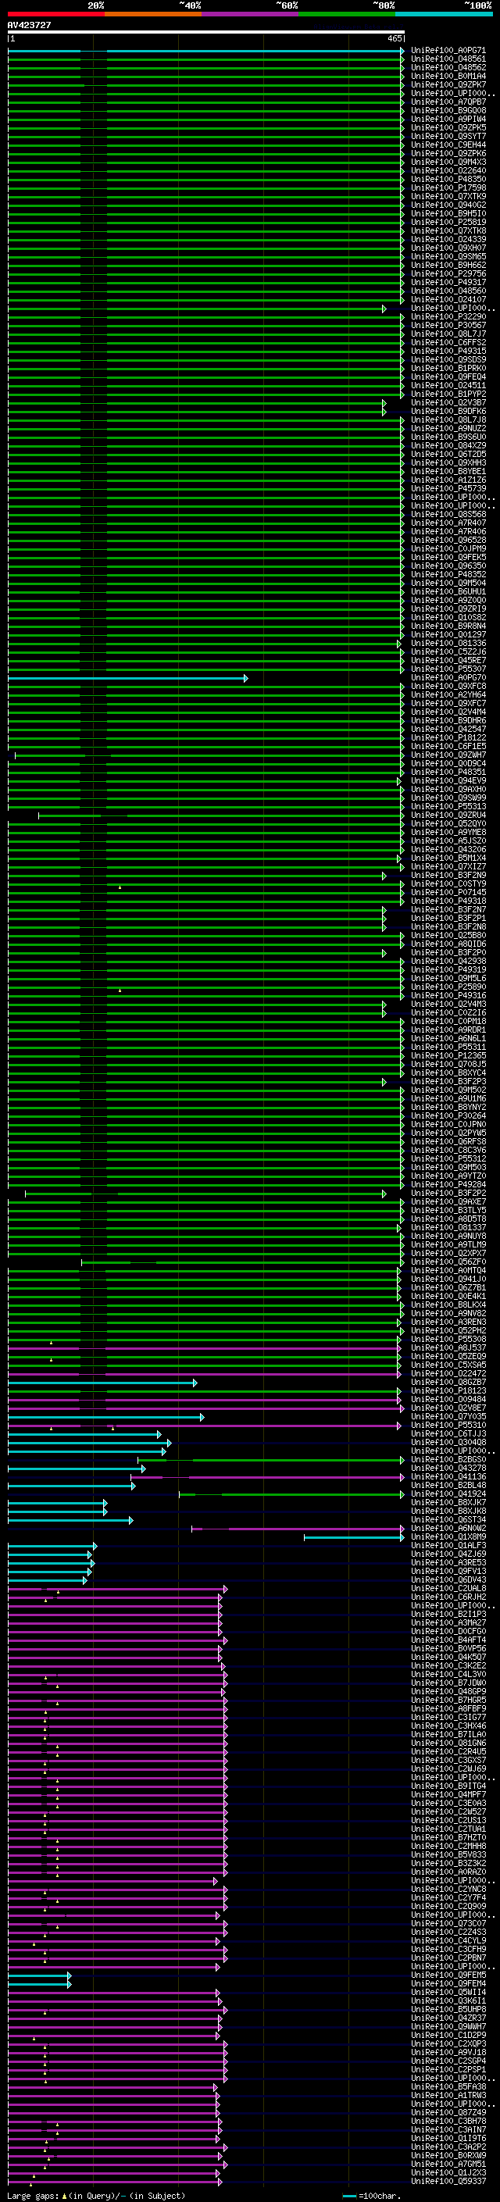Click the white query sequence bar
Viewport: 500px width, 2202px height.
(x=206, y=33)
